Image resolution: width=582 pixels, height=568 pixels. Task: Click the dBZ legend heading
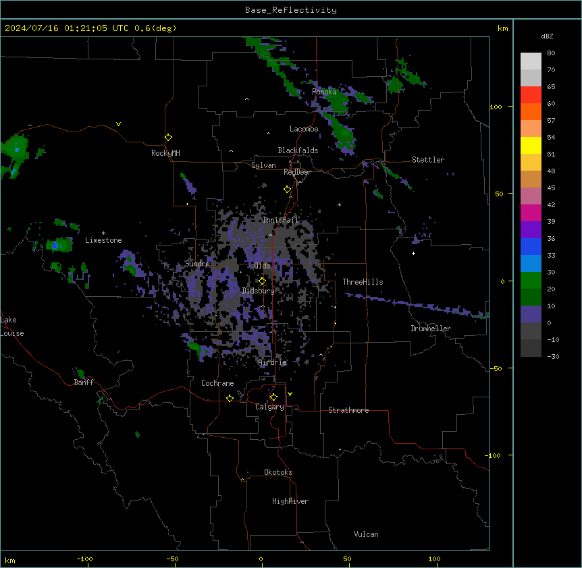(x=547, y=36)
